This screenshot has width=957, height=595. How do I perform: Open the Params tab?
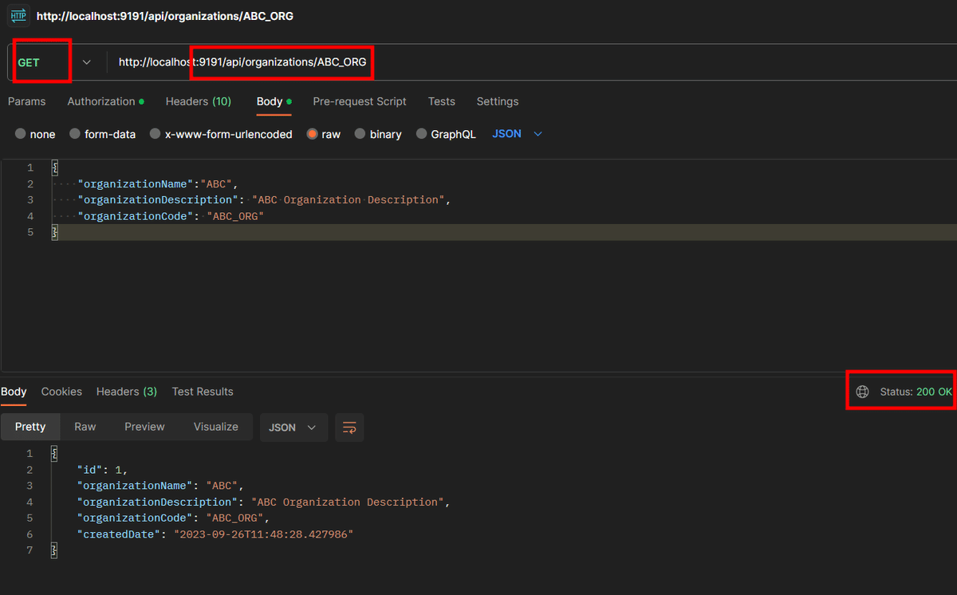(x=27, y=101)
